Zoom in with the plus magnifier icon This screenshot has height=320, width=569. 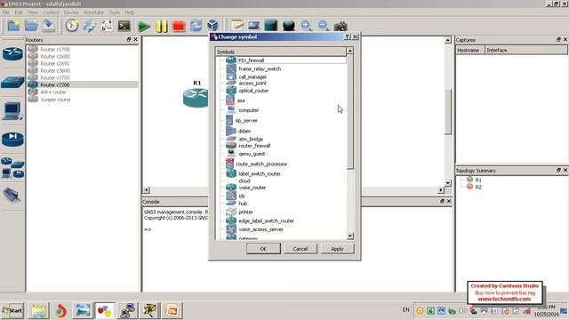point(306,26)
